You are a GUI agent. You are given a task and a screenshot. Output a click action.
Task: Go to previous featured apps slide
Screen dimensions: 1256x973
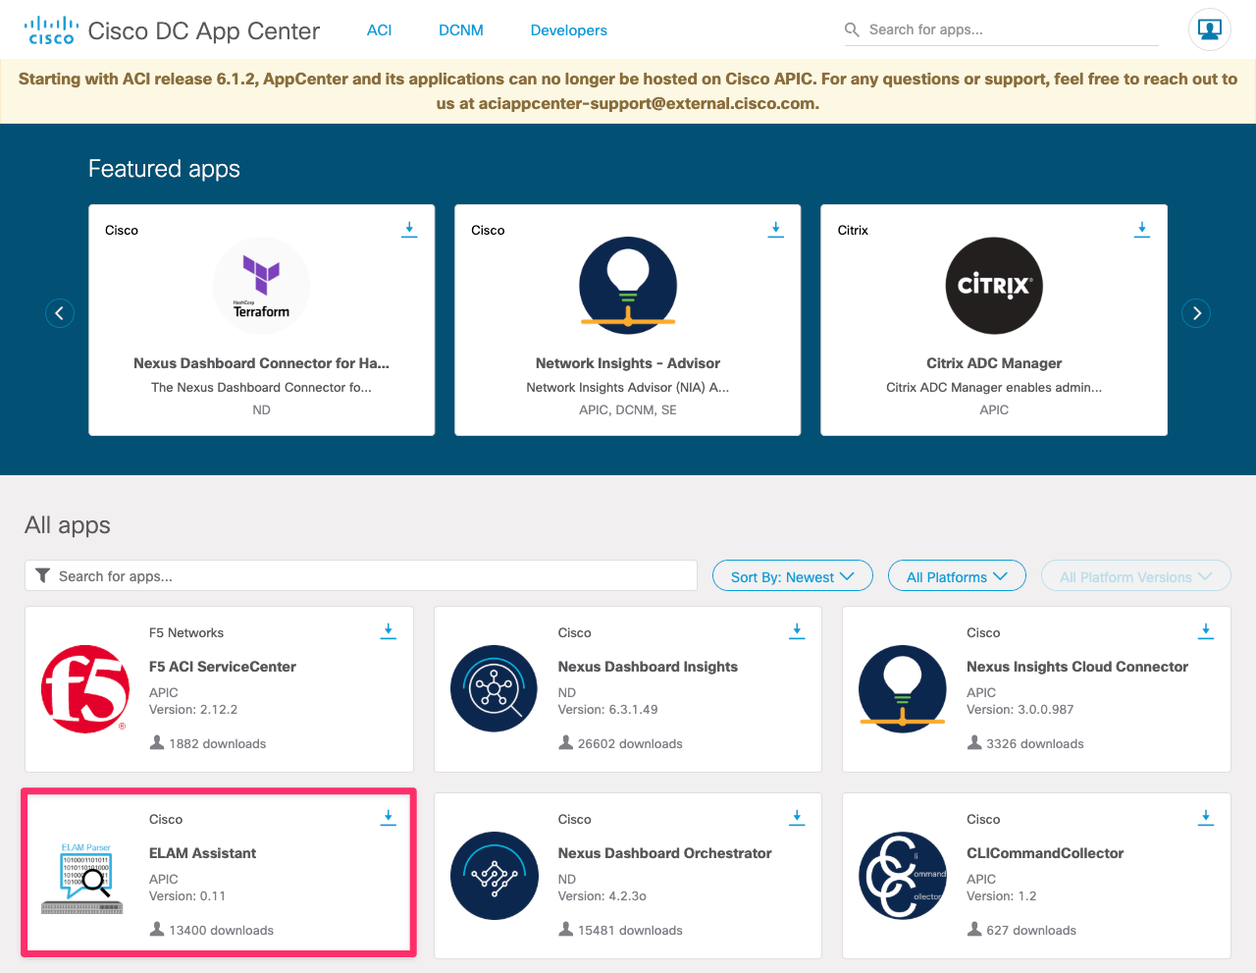click(60, 313)
